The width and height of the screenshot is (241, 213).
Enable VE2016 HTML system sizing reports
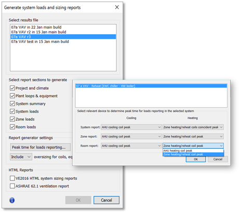click(12, 178)
